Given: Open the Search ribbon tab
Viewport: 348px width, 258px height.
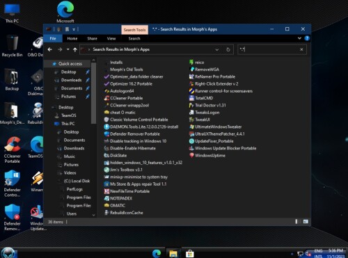Looking at the screenshot, I should [x=134, y=38].
